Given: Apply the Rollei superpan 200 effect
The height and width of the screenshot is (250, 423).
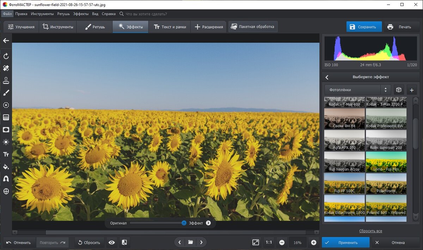Looking at the screenshot, I should click(386, 140).
